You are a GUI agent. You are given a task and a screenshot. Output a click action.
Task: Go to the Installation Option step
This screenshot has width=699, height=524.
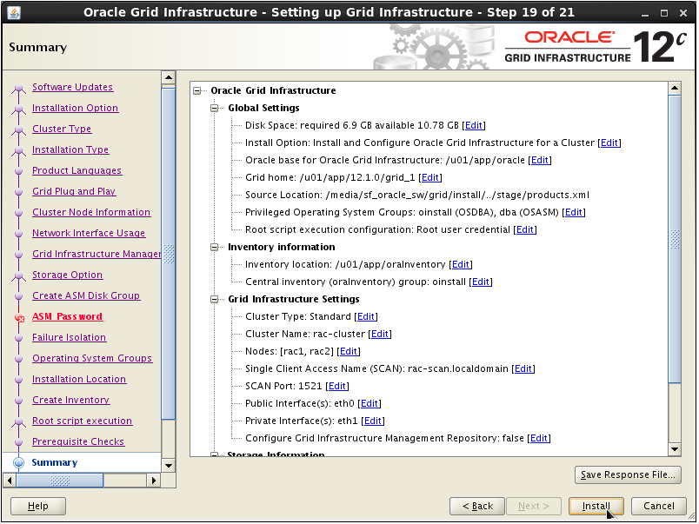click(76, 109)
